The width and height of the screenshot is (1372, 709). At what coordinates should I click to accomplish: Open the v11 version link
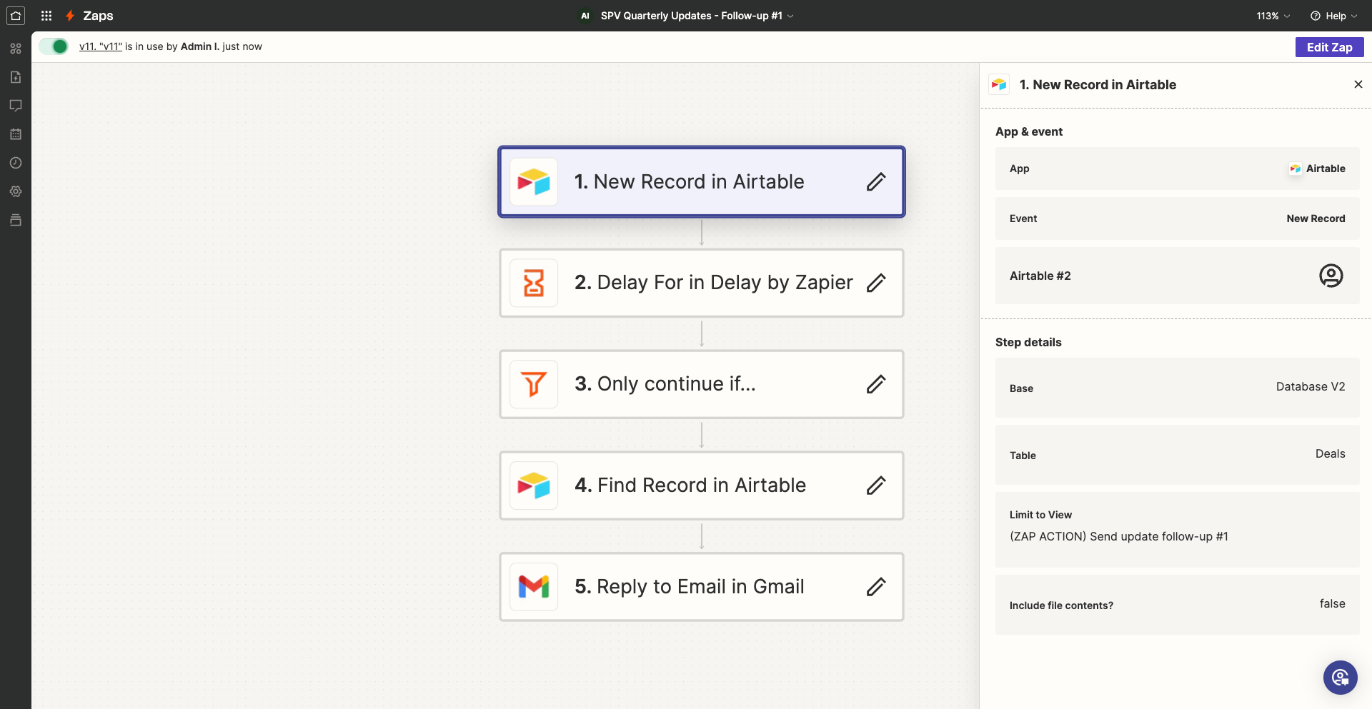100,46
